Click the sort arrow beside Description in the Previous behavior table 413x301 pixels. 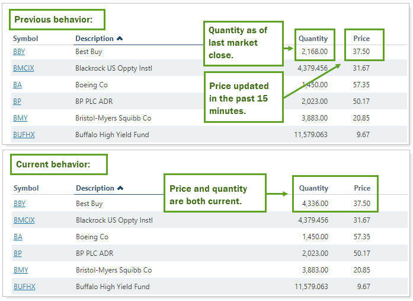coord(120,39)
